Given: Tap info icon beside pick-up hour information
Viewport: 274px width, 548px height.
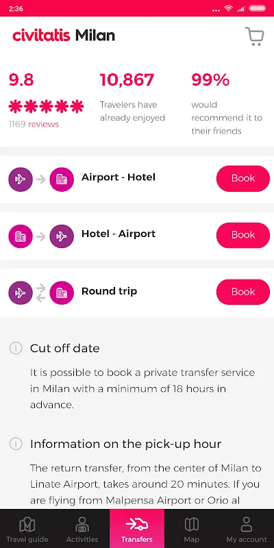Looking at the screenshot, I should [16, 444].
